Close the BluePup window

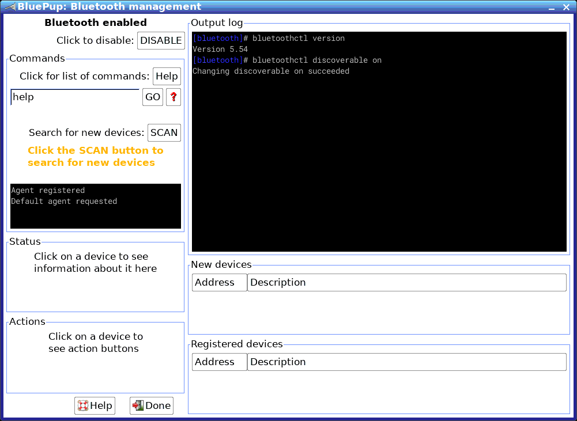click(566, 7)
